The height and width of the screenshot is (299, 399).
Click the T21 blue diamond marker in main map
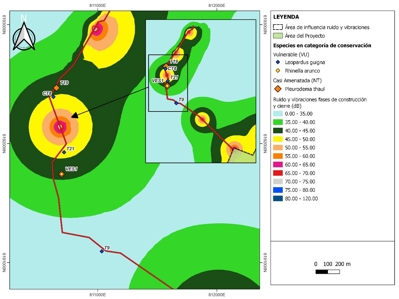click(x=64, y=152)
